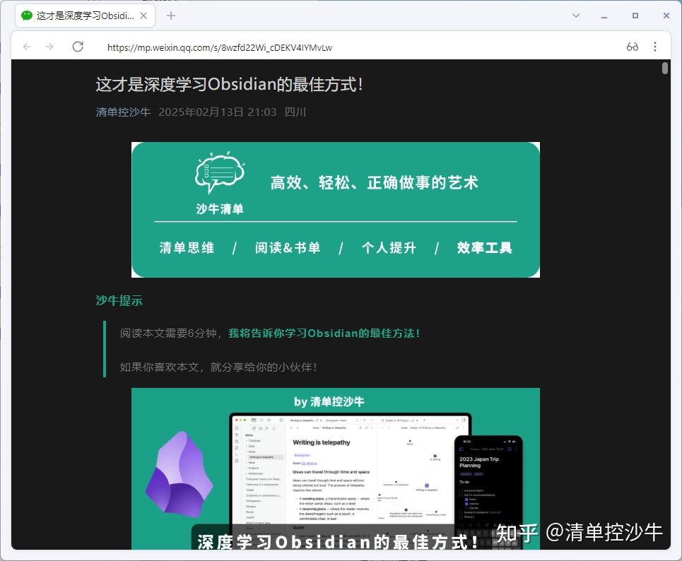This screenshot has height=561, width=682.
Task: Toggle the Ask for recommendations checkbox
Action: 461,495
